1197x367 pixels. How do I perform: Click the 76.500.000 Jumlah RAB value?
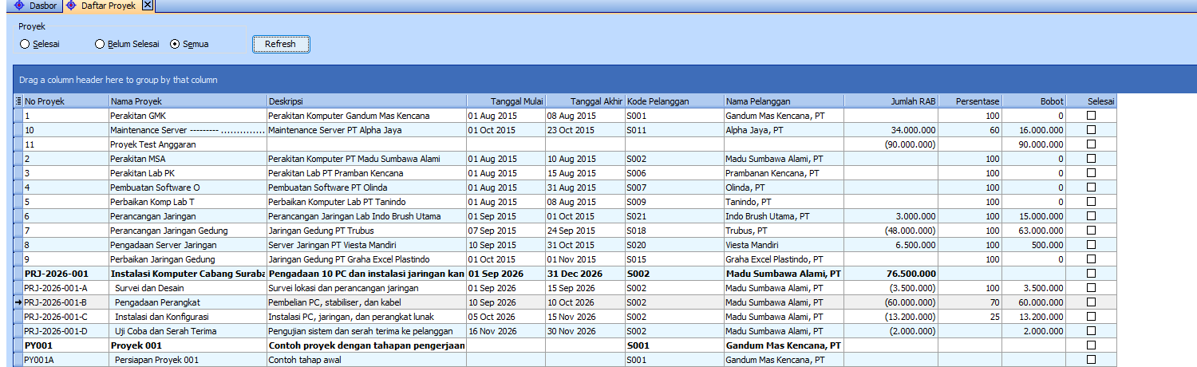click(891, 274)
